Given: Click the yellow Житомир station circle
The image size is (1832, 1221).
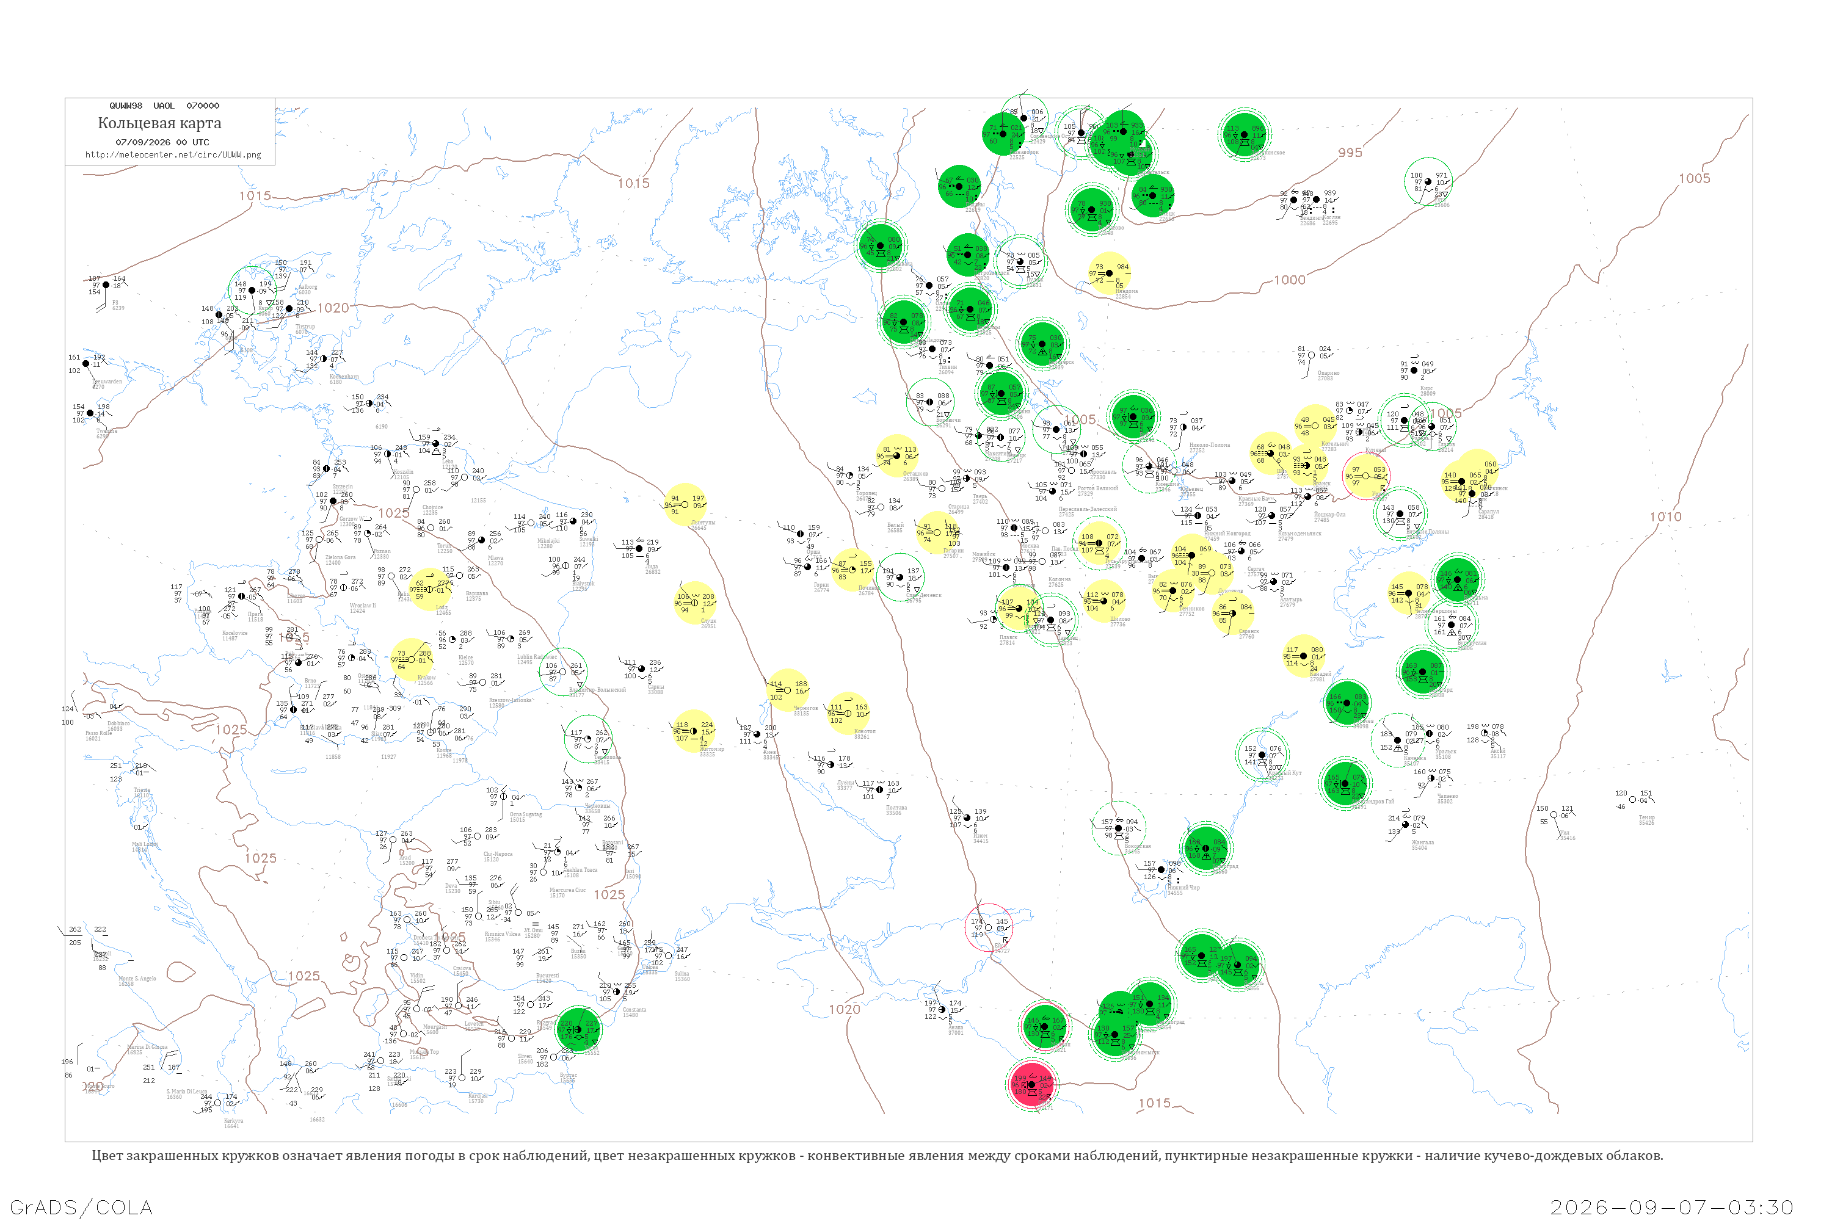Looking at the screenshot, I should [x=693, y=731].
